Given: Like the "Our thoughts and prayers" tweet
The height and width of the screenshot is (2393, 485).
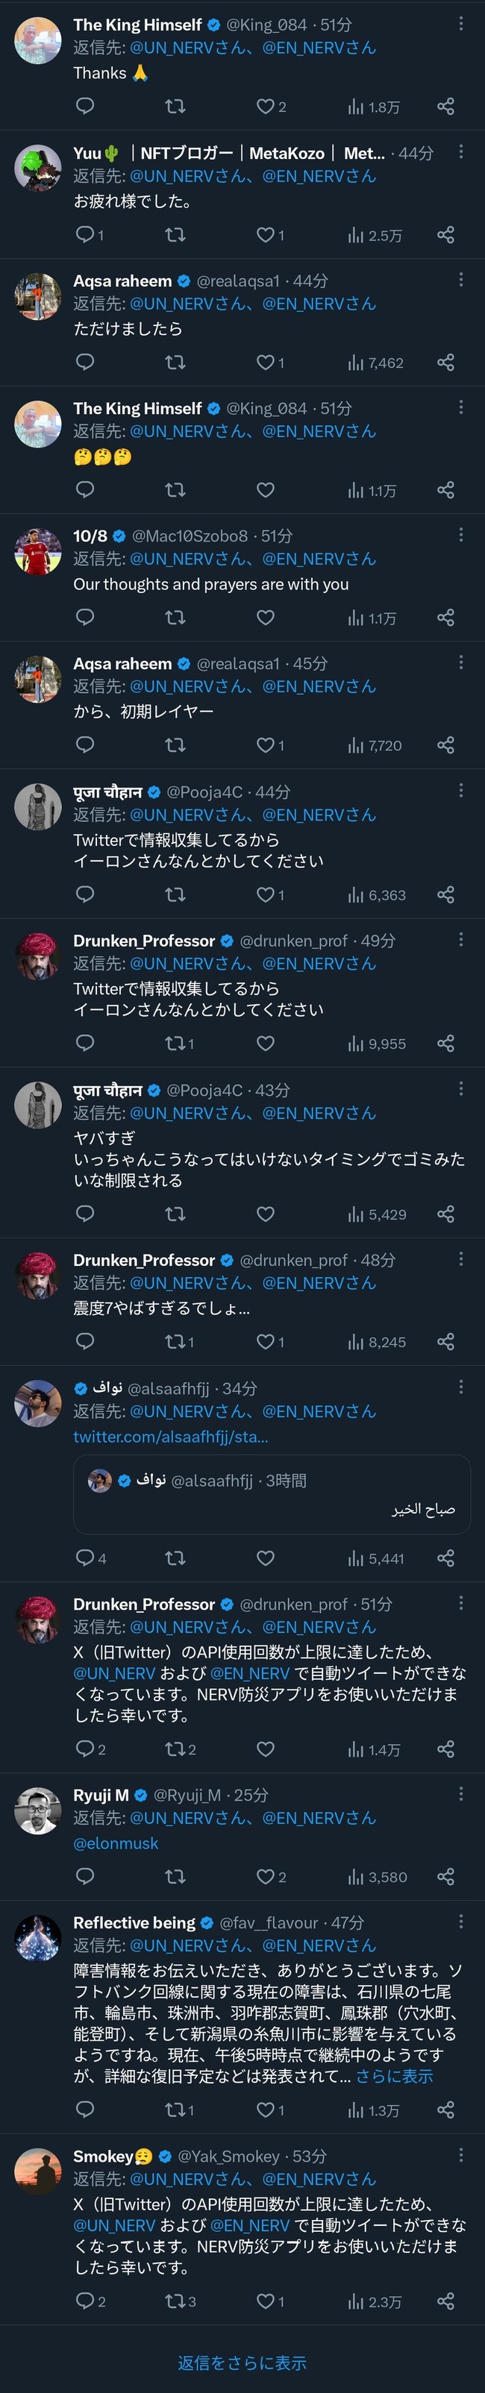Looking at the screenshot, I should pos(266,617).
